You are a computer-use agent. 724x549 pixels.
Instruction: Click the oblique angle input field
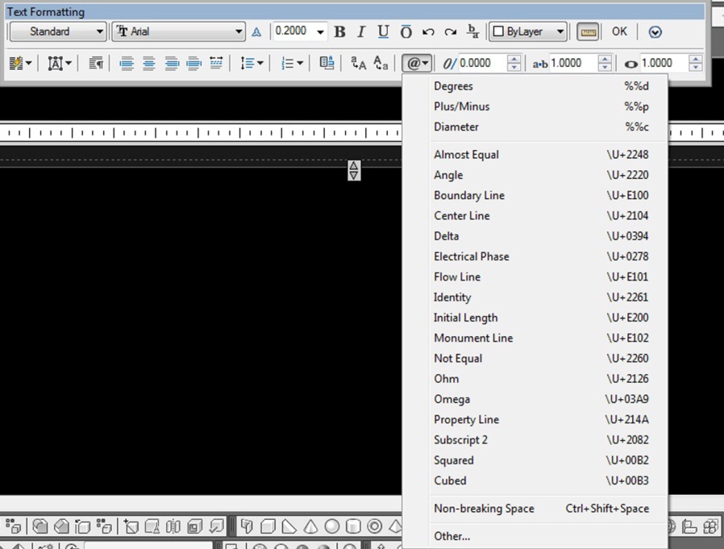(482, 63)
